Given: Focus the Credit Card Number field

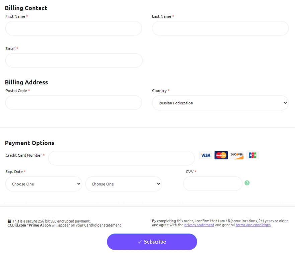Looking at the screenshot, I should tap(122, 158).
